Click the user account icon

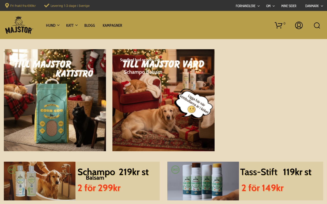pos(299,25)
